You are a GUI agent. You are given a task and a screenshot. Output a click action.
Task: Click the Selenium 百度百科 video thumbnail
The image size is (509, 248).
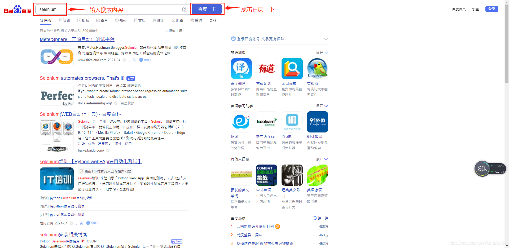57,136
